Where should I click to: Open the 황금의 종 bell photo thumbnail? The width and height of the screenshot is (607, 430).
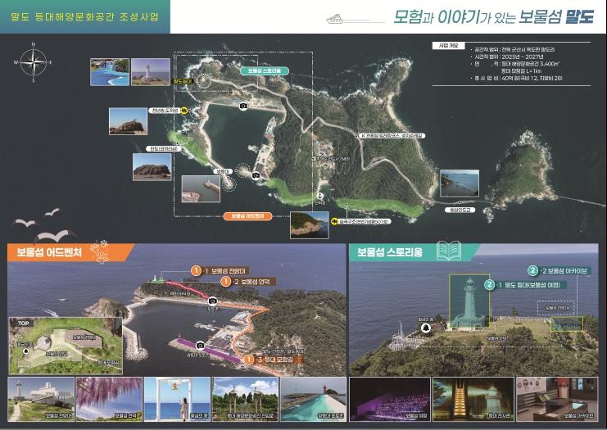175,399
